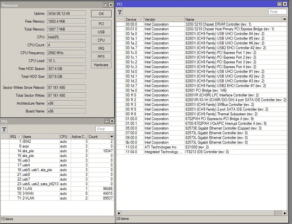Open the filter icon in PCI window
The height and width of the screenshot is (224, 292).
(x=120, y=12)
